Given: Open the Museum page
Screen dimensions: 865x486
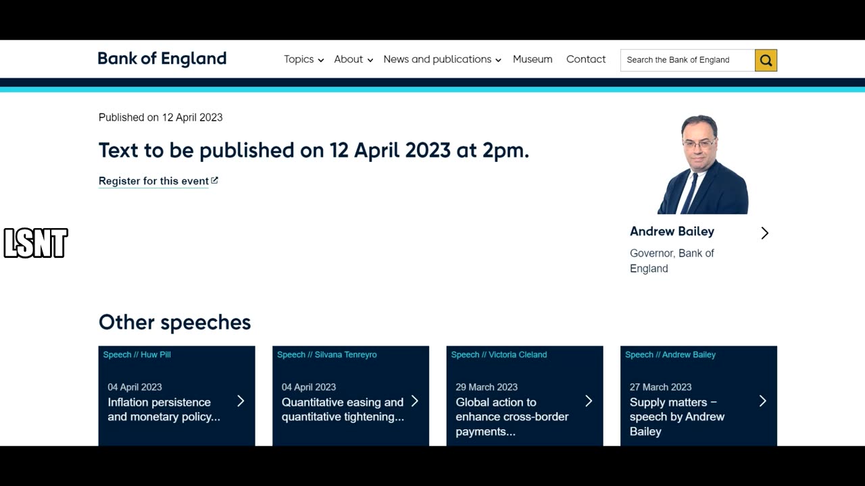Looking at the screenshot, I should pyautogui.click(x=533, y=59).
